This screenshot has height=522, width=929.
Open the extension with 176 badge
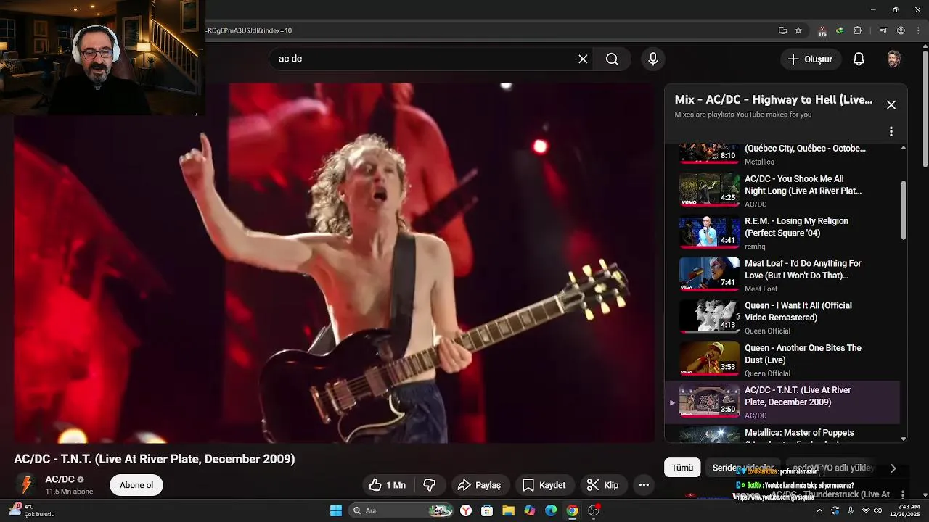pyautogui.click(x=822, y=31)
